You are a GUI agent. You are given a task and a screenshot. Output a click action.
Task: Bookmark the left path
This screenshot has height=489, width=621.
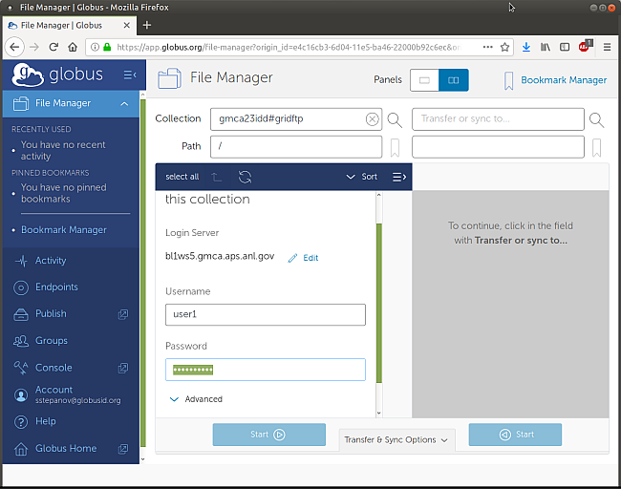click(395, 148)
